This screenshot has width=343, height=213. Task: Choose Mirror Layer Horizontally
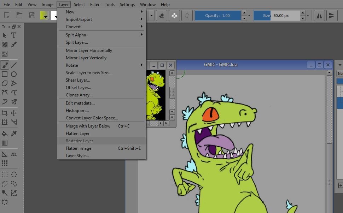(101, 50)
